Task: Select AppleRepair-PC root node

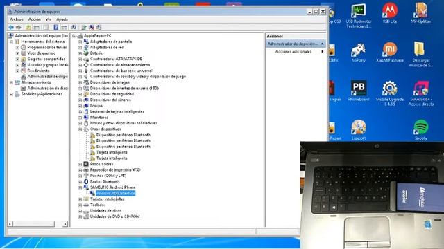Action: pos(97,35)
